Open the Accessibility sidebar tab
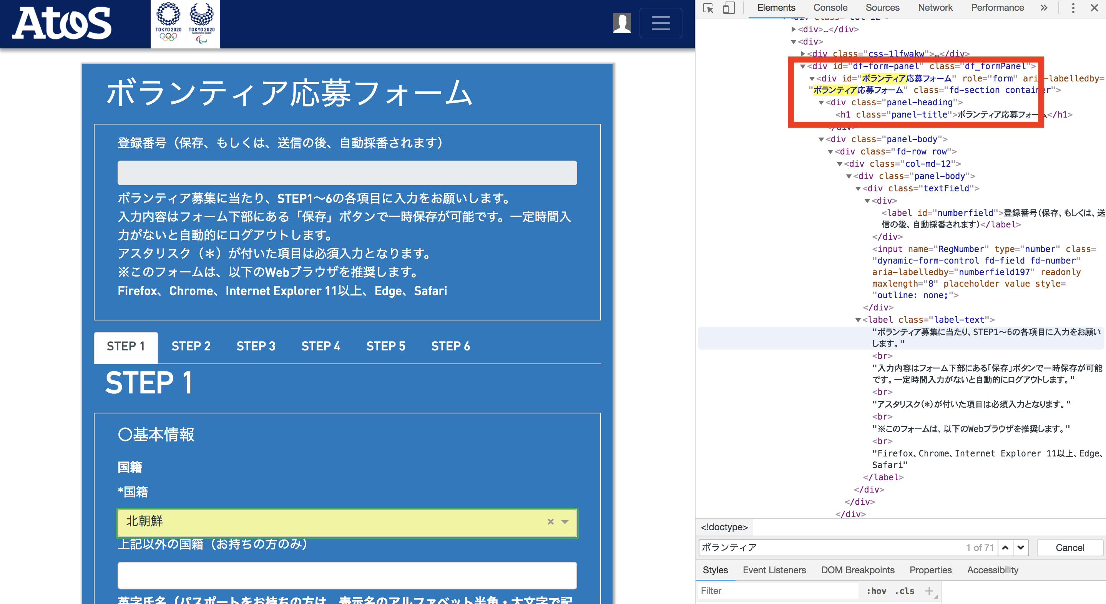The height and width of the screenshot is (604, 1106). (992, 570)
